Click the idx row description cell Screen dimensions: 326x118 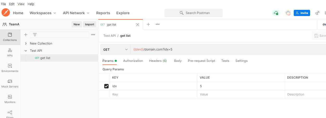coord(305,86)
